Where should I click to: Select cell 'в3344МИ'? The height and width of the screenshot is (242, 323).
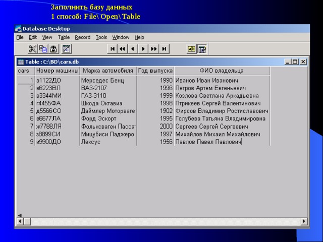[x=57, y=96]
